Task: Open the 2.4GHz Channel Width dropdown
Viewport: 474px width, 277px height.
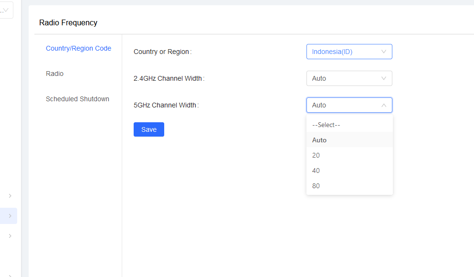Action: pos(349,78)
